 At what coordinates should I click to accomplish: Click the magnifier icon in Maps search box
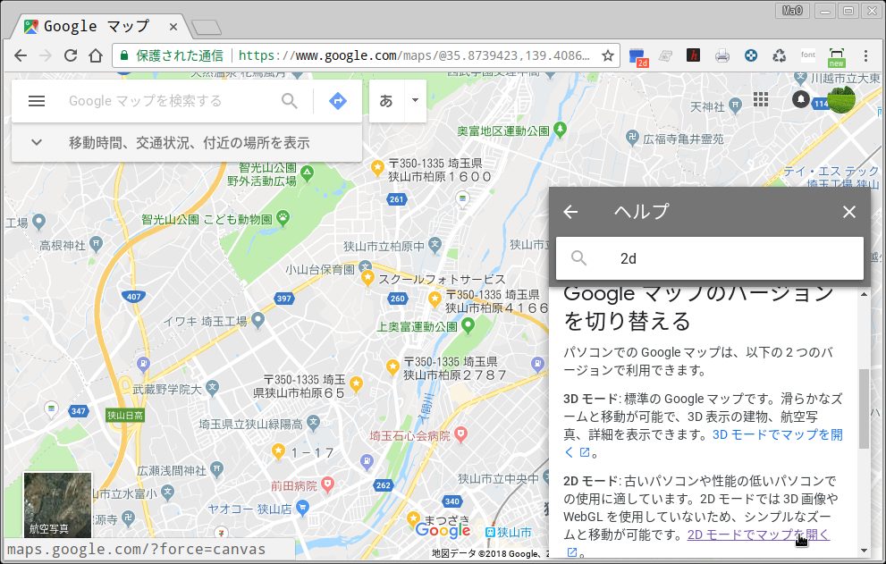coord(290,101)
